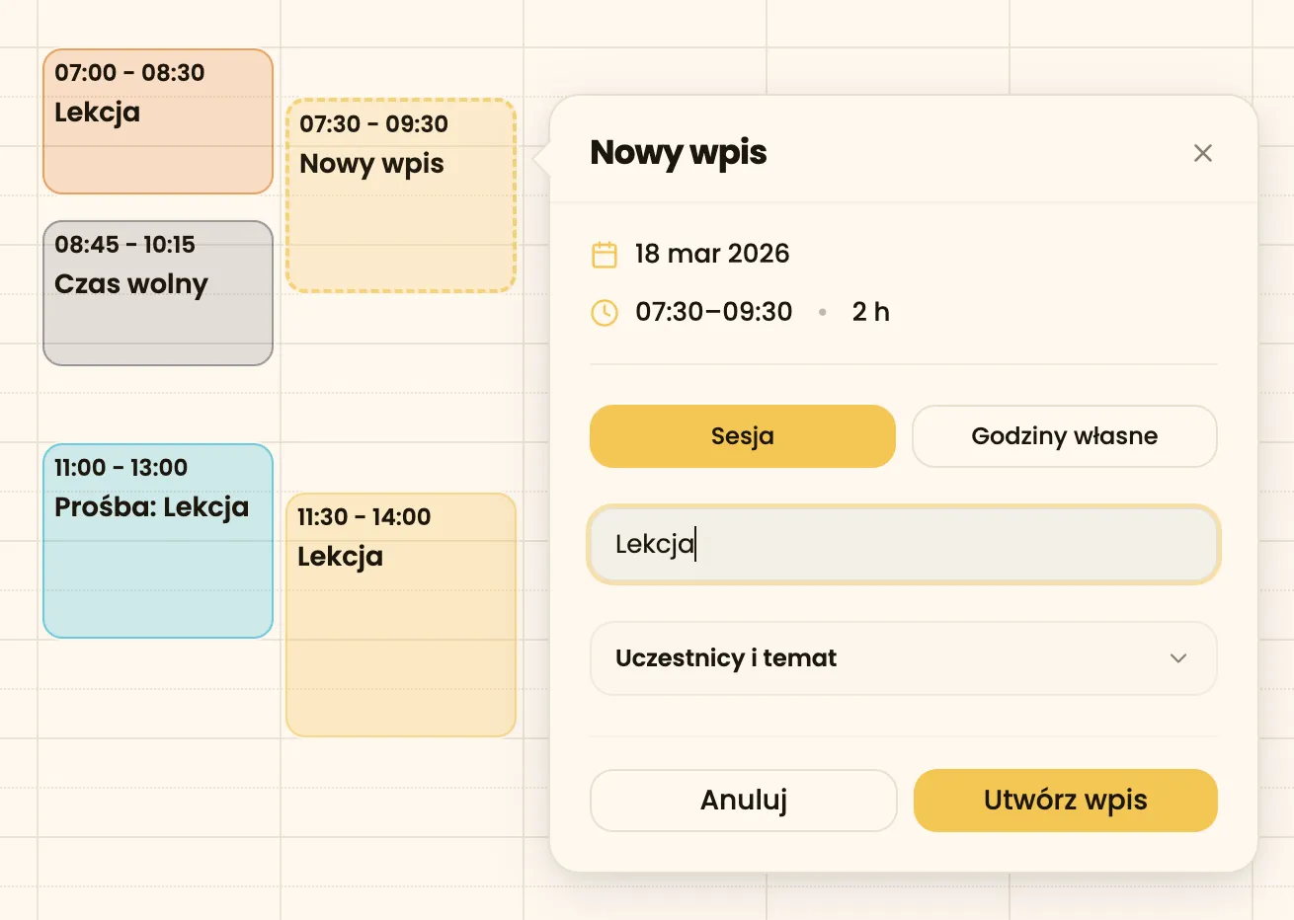Image resolution: width=1294 pixels, height=920 pixels.
Task: Close the Nowy wpis dialog
Action: coord(1202,153)
